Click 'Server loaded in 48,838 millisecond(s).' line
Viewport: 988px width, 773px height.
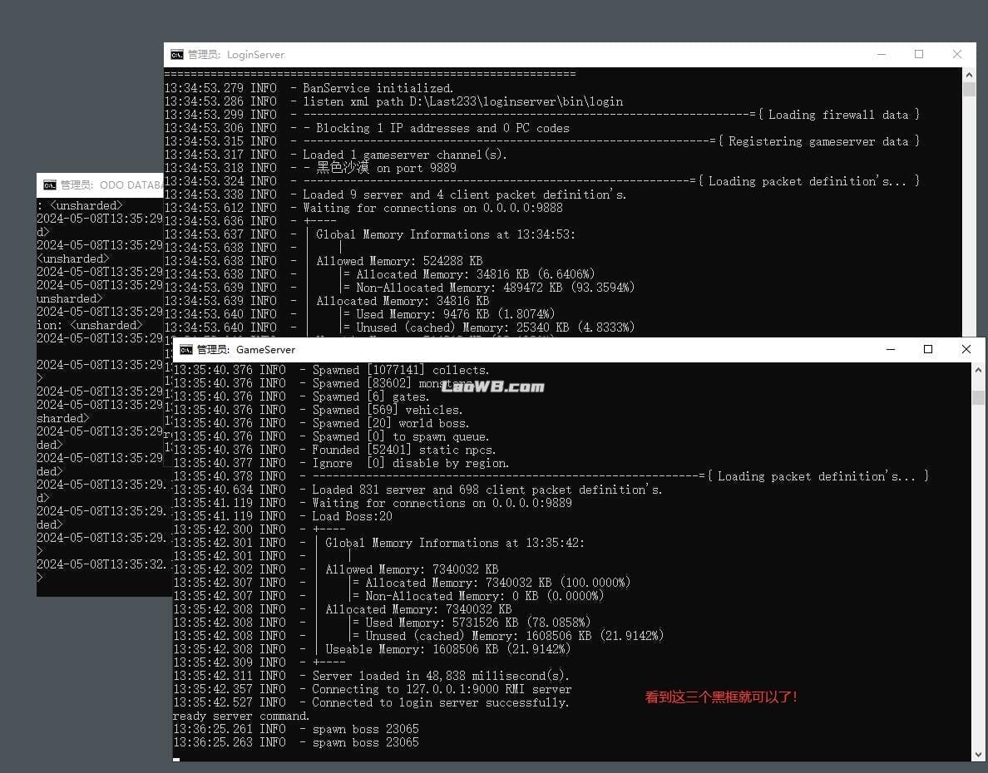(371, 676)
